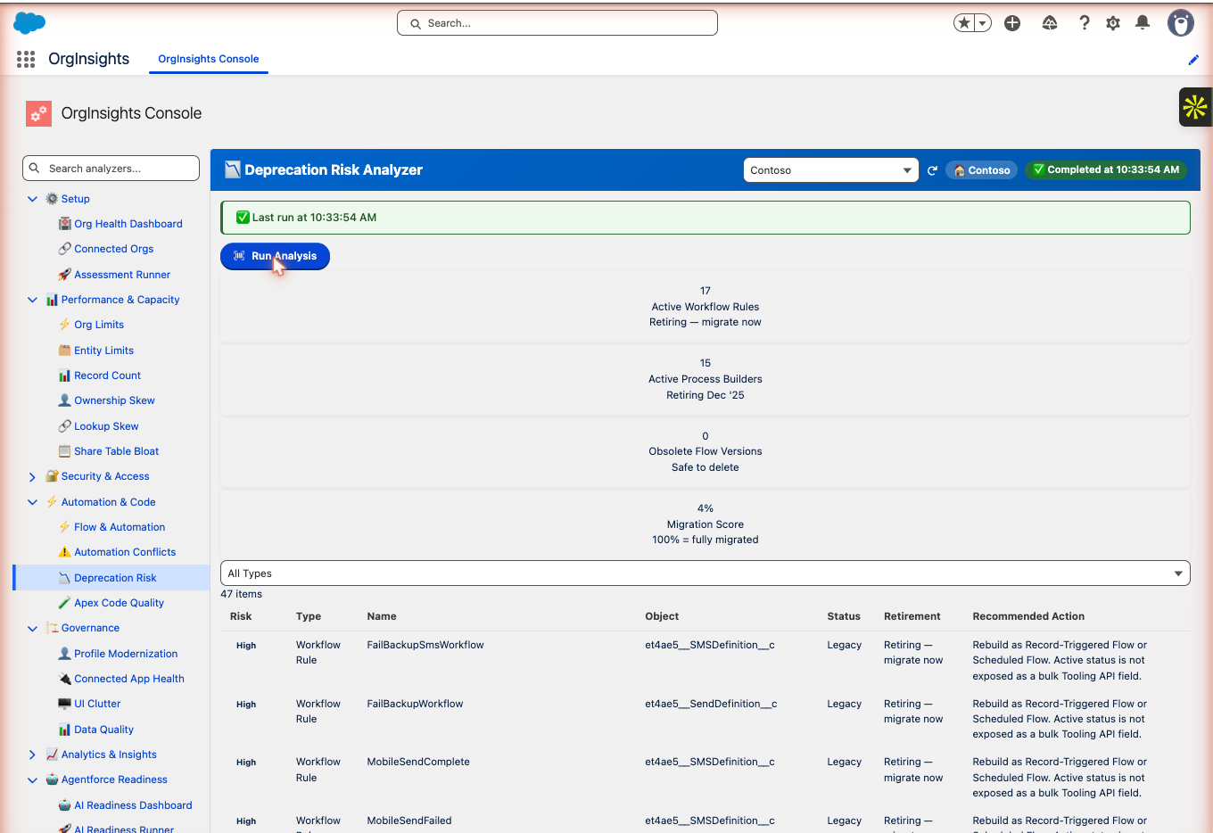Viewport: 1213px width, 833px height.
Task: Click the Governance section label
Action: click(x=90, y=629)
